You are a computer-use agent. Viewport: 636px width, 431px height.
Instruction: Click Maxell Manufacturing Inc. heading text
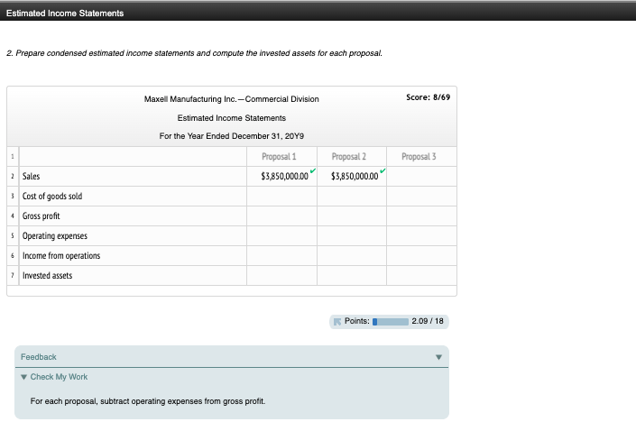pyautogui.click(x=232, y=99)
